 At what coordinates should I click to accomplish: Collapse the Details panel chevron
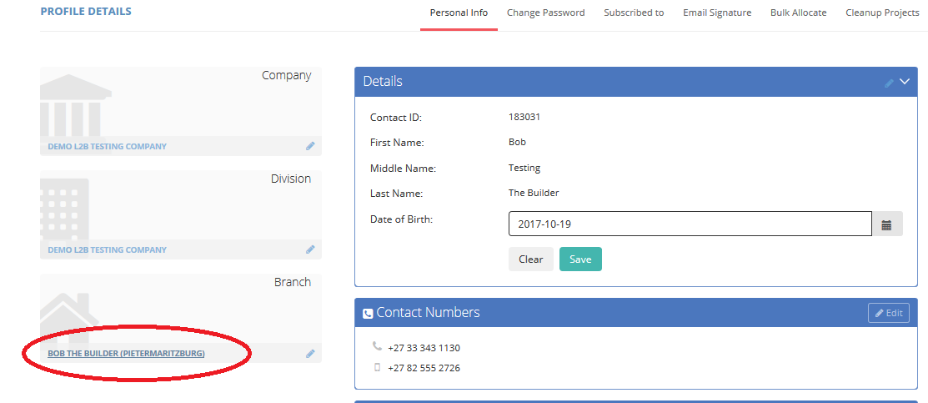tap(905, 81)
